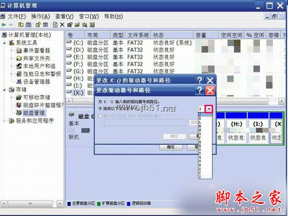The image size is (288, 216).
Task: Click the 确定 button on the outer dialog
Action: pos(171,147)
